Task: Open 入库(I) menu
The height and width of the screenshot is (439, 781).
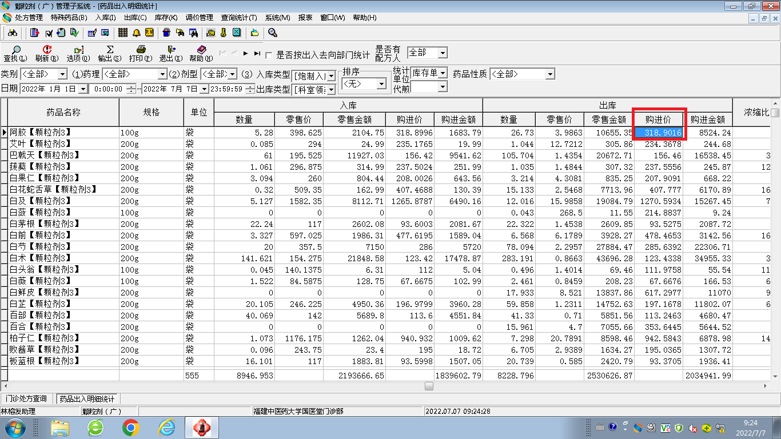Action: tap(105, 18)
